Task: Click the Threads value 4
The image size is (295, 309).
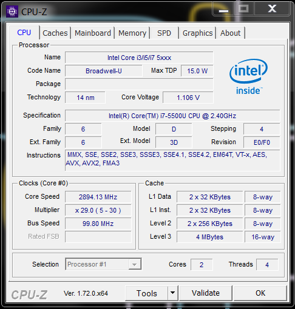Action: (267, 265)
